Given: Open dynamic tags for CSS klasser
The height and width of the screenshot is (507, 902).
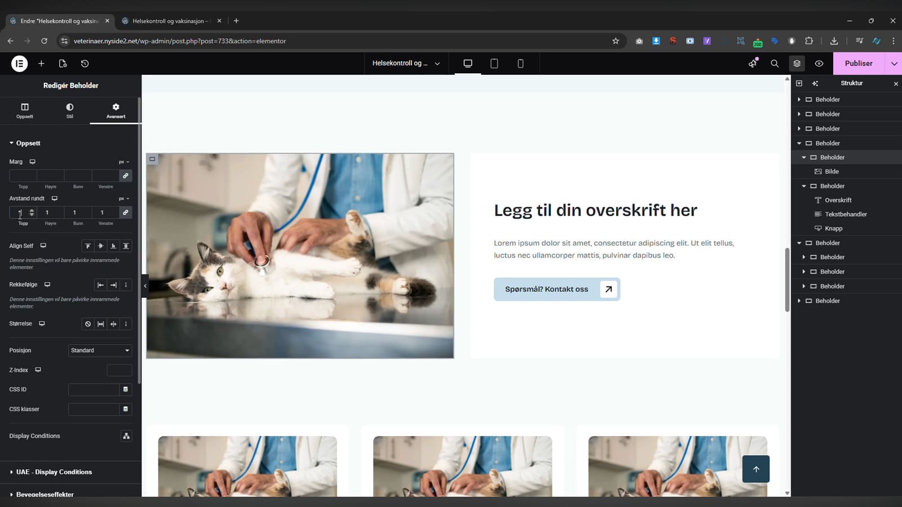Looking at the screenshot, I should pos(126,409).
